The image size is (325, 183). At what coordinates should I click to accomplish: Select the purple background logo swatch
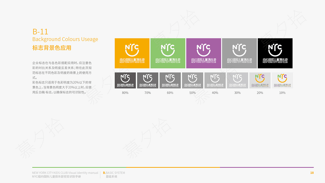(x=204, y=53)
